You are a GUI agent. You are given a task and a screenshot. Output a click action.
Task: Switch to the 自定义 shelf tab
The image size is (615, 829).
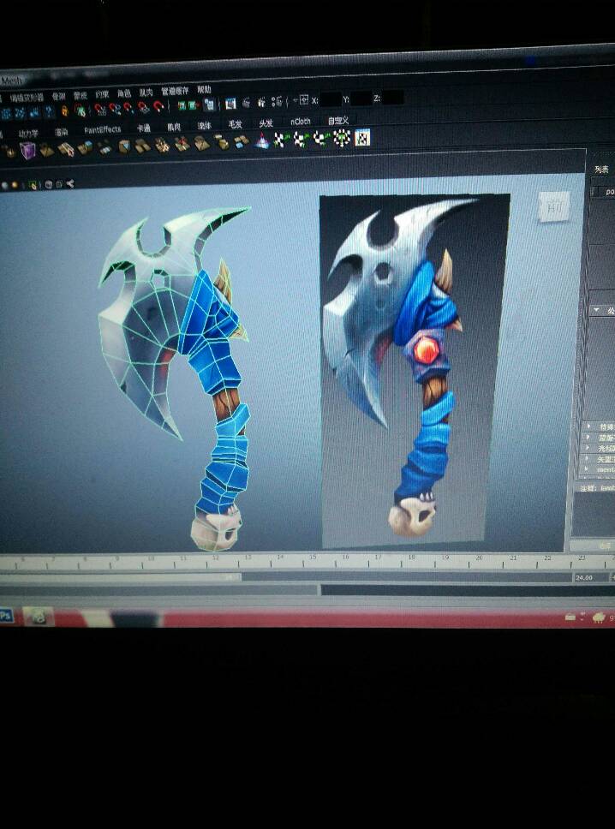click(338, 121)
